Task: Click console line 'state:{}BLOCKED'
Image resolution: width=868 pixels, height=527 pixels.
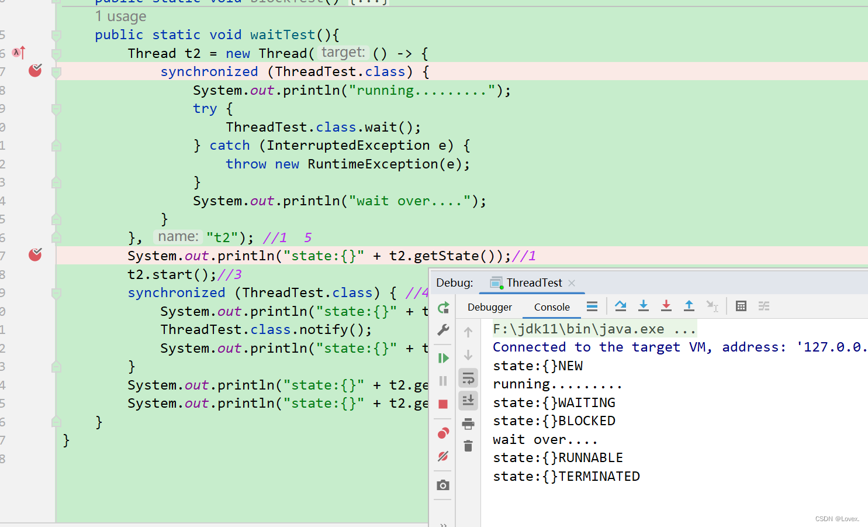Action: click(554, 421)
